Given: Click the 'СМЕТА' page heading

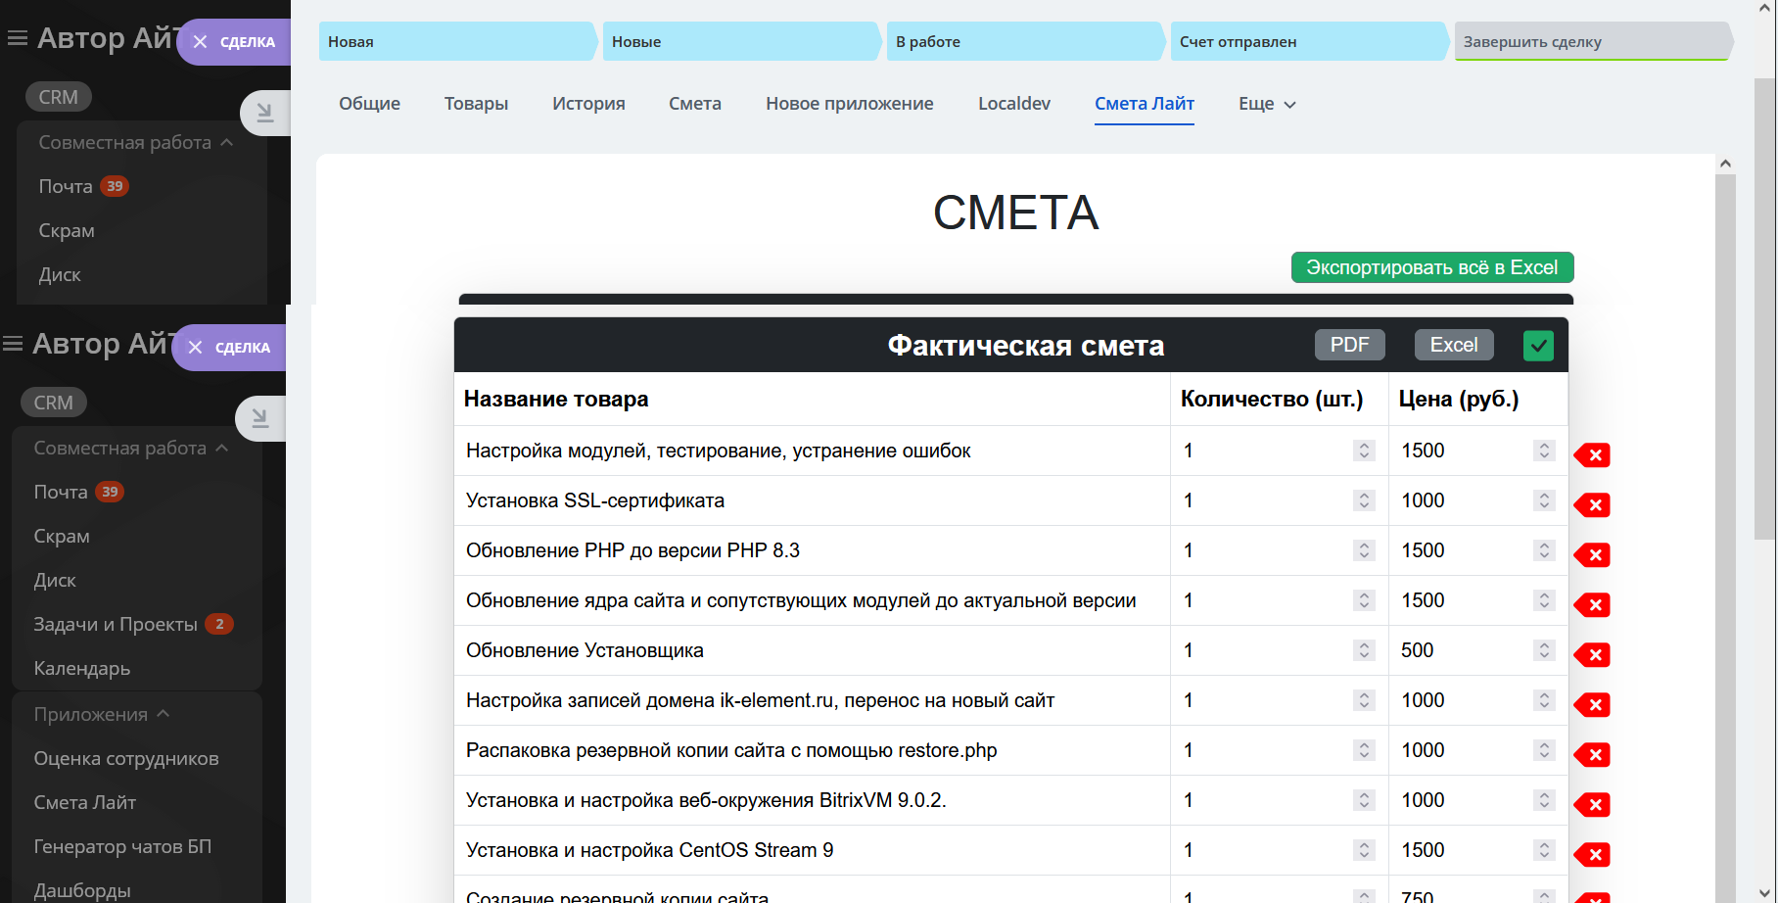Looking at the screenshot, I should (x=1015, y=213).
